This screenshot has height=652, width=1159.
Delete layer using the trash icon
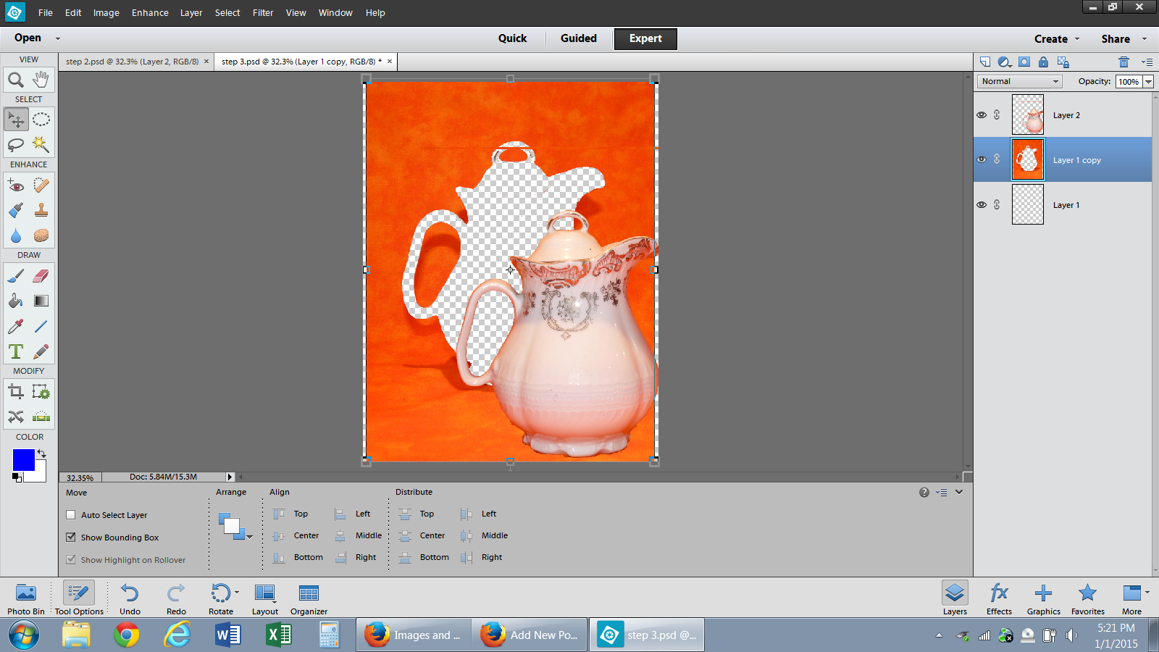[1124, 62]
